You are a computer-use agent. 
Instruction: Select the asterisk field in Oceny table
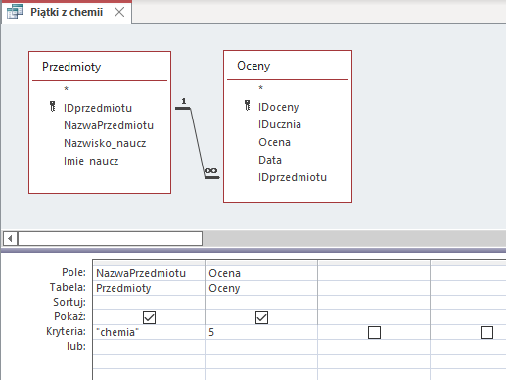pos(261,88)
